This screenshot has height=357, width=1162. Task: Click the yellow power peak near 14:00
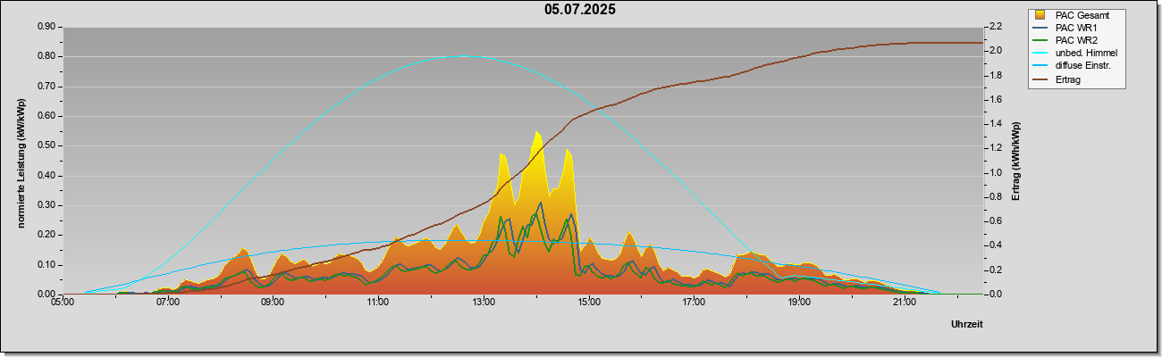tap(537, 132)
